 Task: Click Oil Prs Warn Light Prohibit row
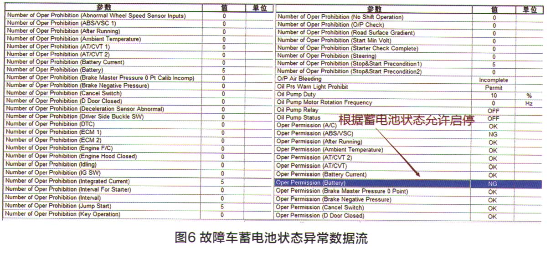(409, 87)
